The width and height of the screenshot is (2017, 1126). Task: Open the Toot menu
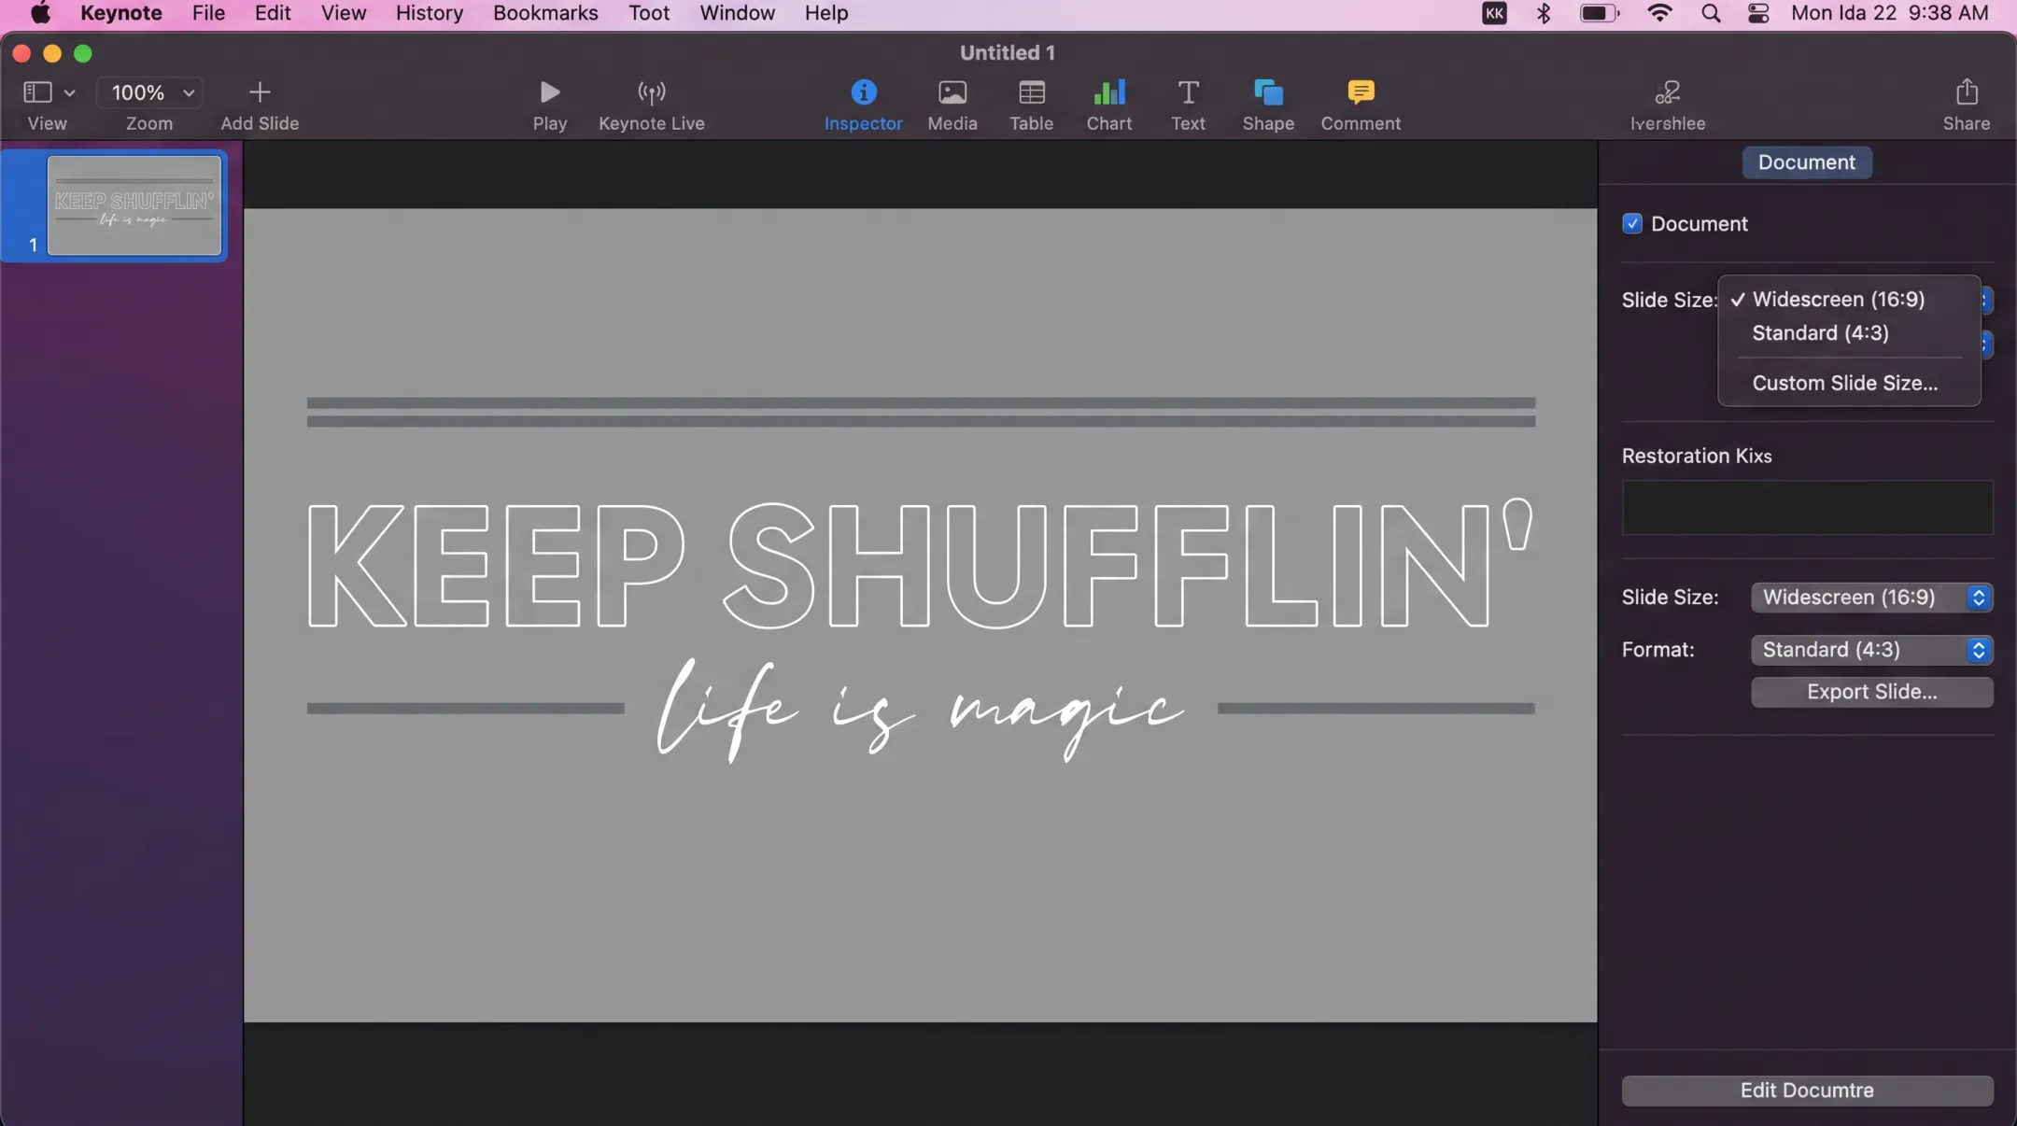coord(649,13)
